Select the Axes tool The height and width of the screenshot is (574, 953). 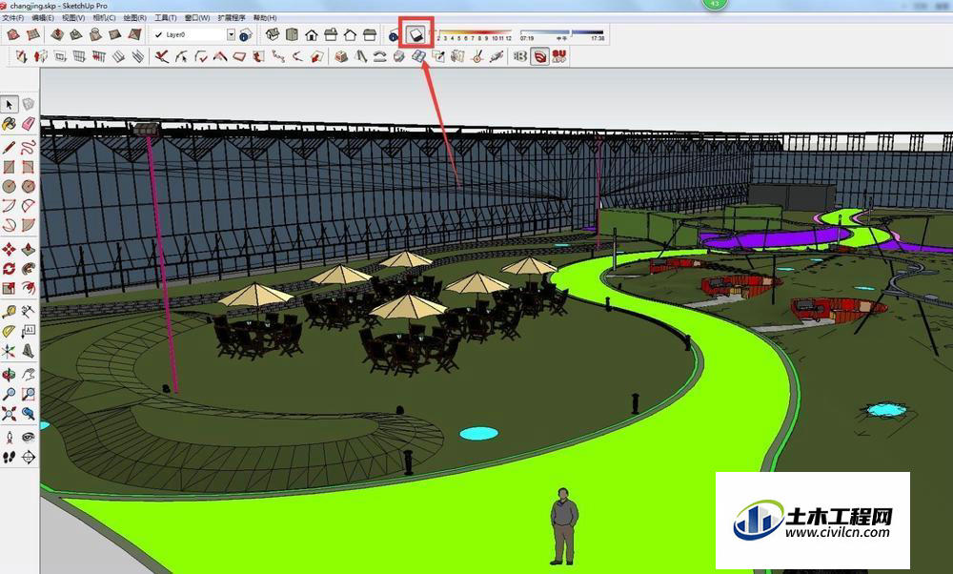point(10,350)
